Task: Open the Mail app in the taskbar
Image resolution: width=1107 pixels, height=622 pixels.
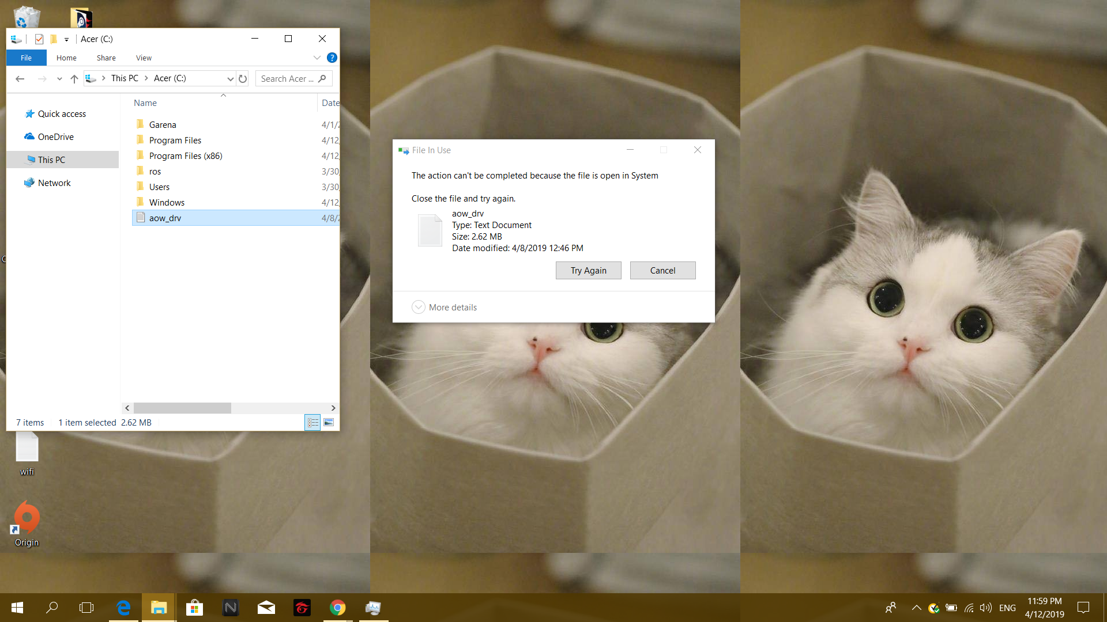Action: coord(266,608)
